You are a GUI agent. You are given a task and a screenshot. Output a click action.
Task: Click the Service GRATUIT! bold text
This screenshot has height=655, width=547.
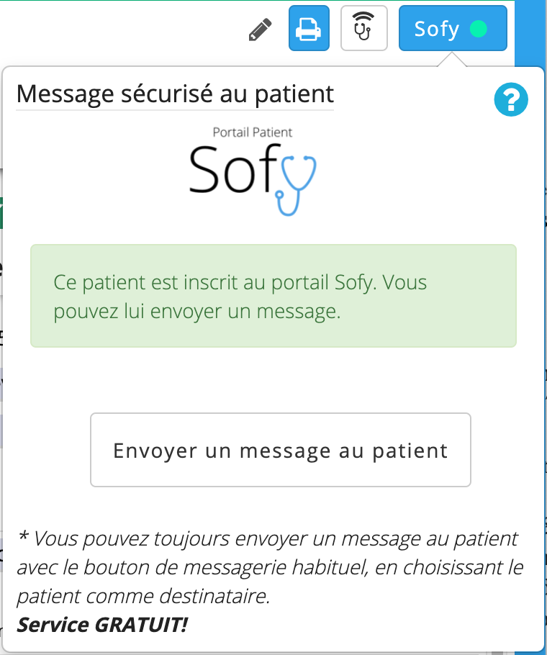click(x=102, y=625)
